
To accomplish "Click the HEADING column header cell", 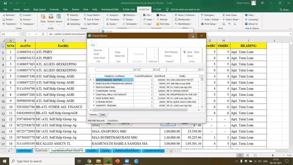I will coord(248,46).
